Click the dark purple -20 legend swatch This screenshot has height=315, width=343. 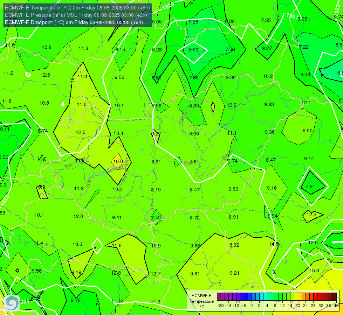click(x=219, y=297)
